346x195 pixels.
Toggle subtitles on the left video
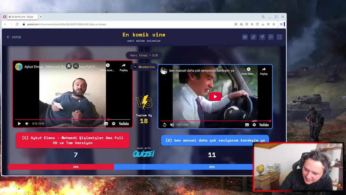[x=106, y=123]
